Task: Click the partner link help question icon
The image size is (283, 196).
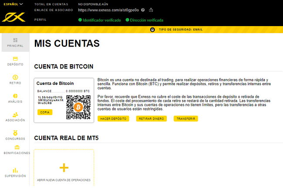Action: click(143, 10)
